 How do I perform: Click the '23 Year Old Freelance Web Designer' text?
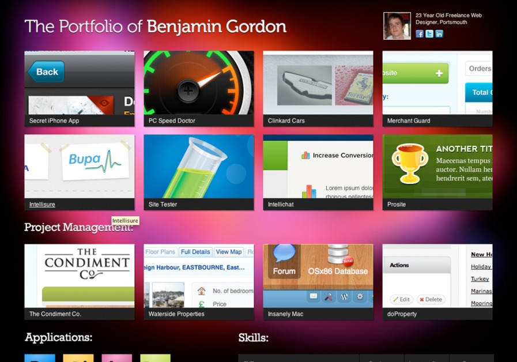[448, 18]
